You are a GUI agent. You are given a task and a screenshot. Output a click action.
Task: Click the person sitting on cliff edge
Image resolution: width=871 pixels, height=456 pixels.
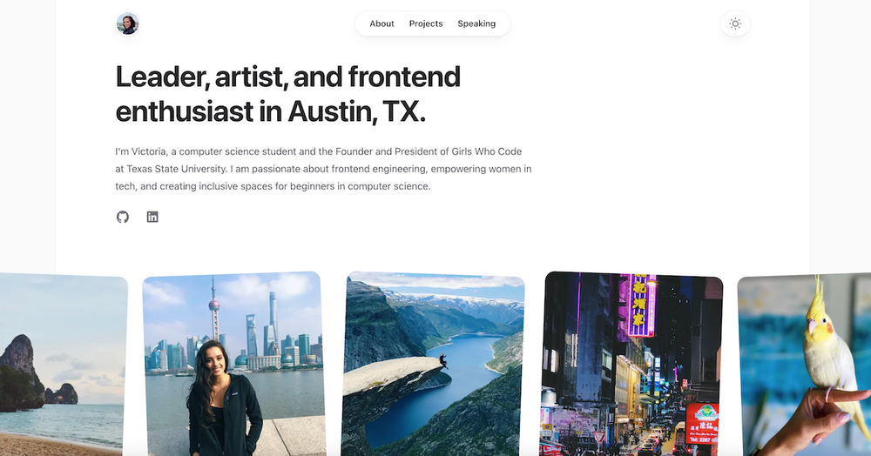coord(442,361)
